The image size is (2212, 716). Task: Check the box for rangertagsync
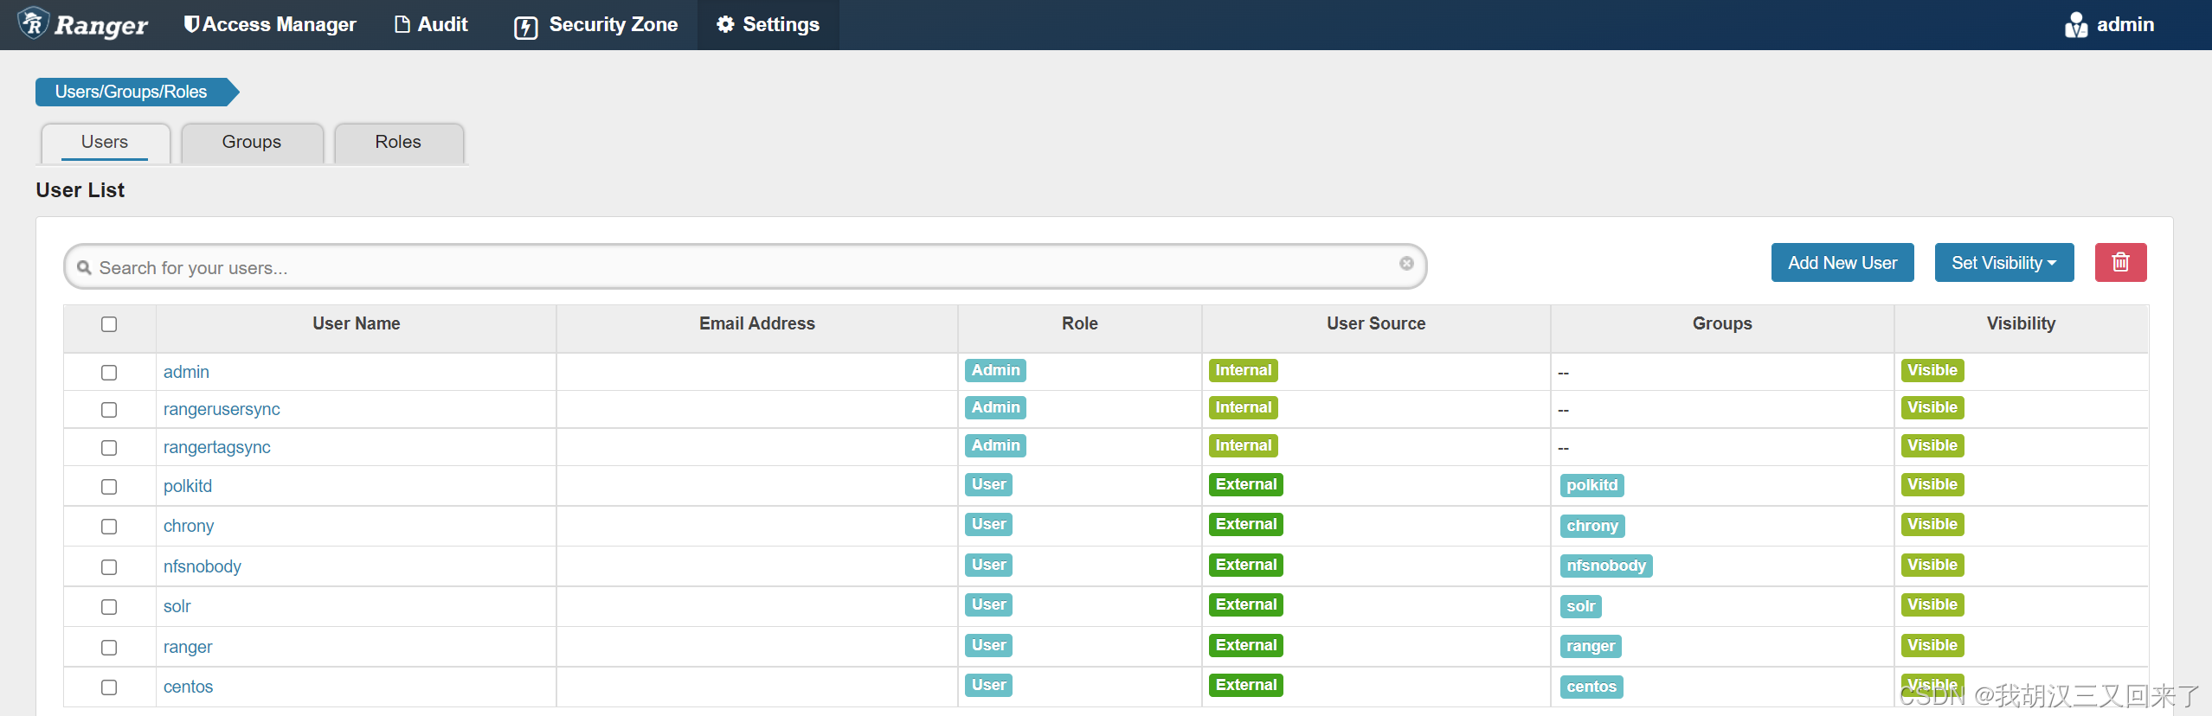coord(109,448)
